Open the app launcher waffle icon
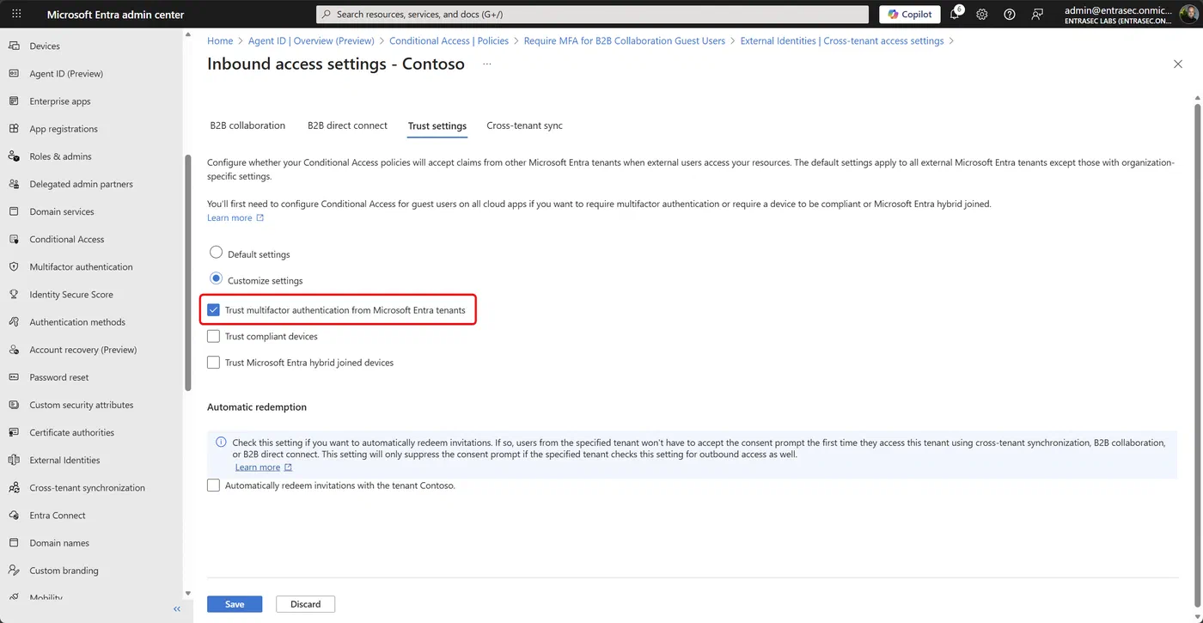Image resolution: width=1203 pixels, height=623 pixels. tap(16, 15)
